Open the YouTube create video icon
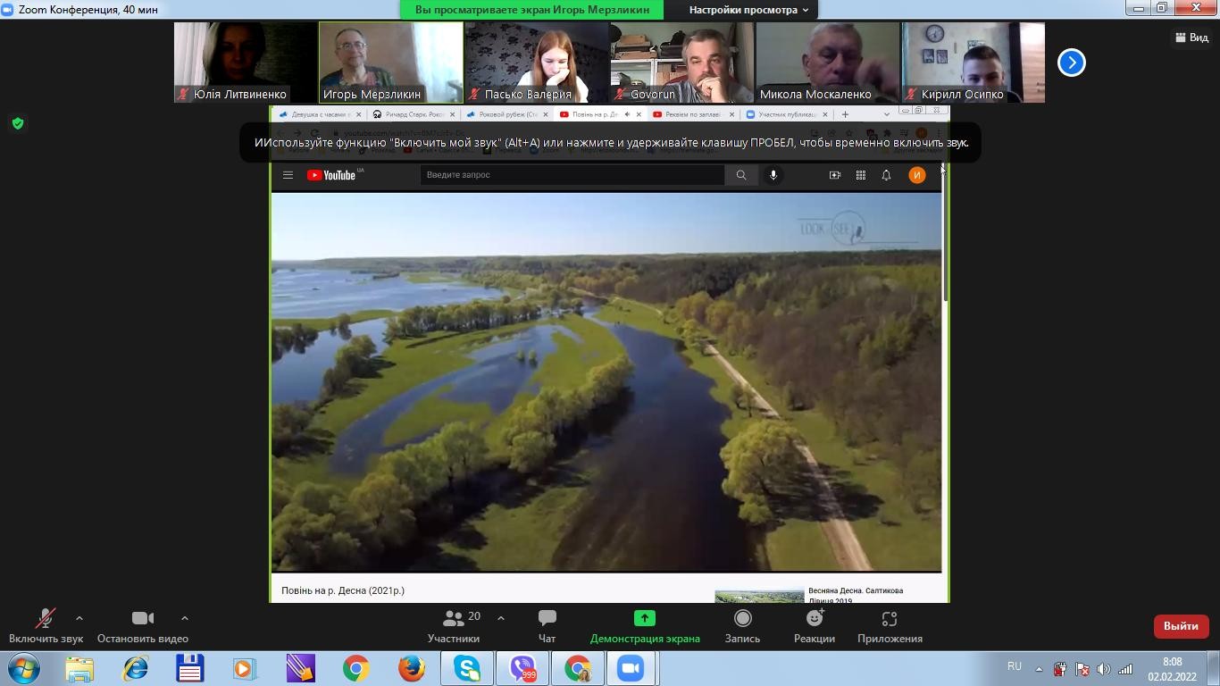This screenshot has width=1220, height=686. [x=835, y=175]
